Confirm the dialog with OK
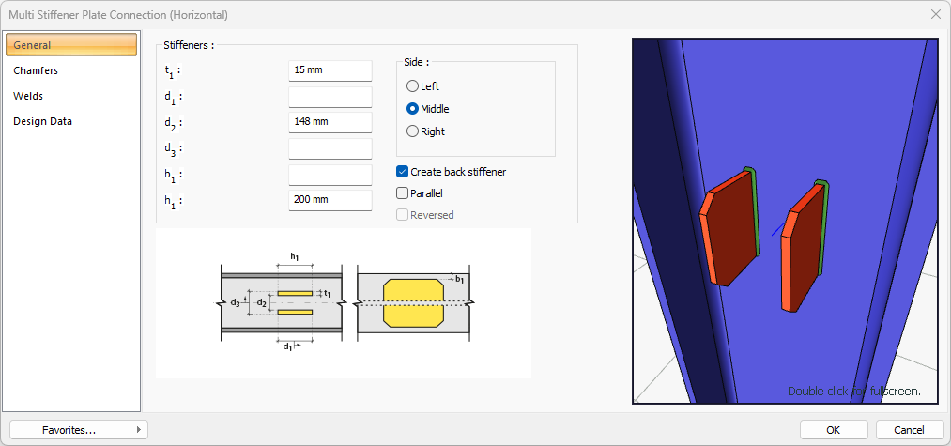The height and width of the screenshot is (446, 951). 833,430
